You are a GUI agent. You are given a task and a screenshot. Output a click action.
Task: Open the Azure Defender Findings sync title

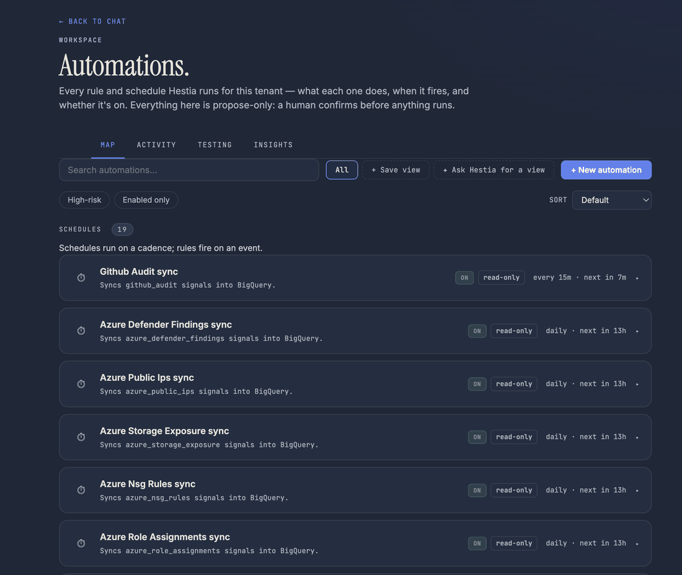point(166,324)
